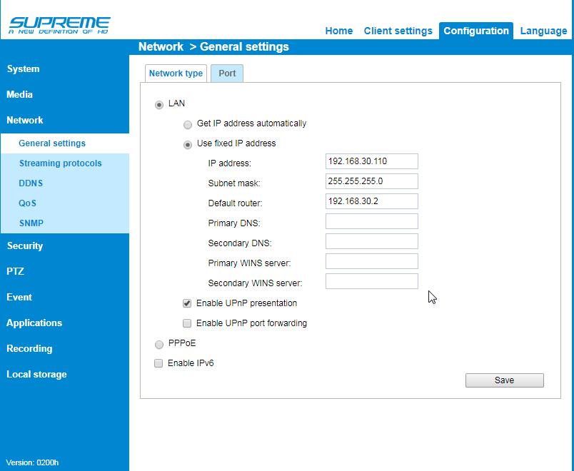Check the Enable IPv6 box
This screenshot has width=574, height=471.
(x=158, y=363)
